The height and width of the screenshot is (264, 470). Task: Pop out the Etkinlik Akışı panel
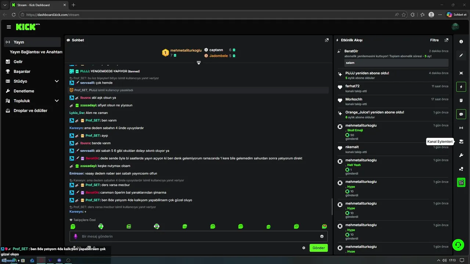(446, 40)
